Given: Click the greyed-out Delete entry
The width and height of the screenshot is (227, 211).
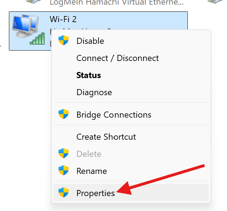Looking at the screenshot, I should 89,154.
